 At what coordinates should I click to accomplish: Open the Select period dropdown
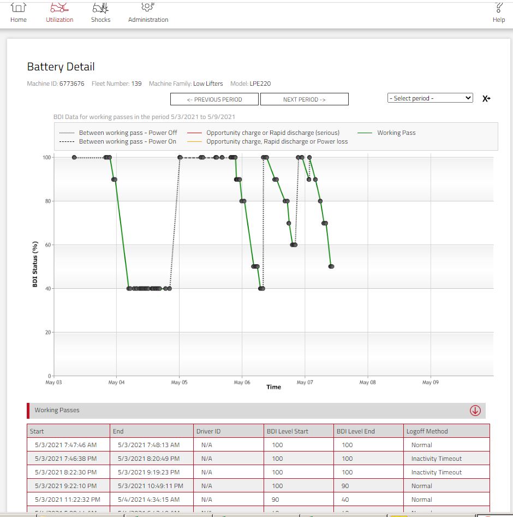point(430,98)
